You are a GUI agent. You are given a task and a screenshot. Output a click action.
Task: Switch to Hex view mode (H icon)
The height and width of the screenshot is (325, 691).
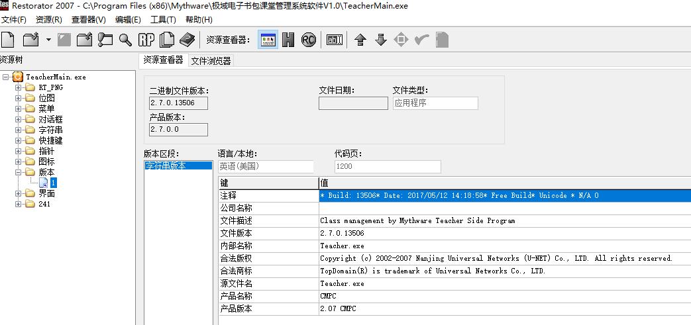point(288,40)
